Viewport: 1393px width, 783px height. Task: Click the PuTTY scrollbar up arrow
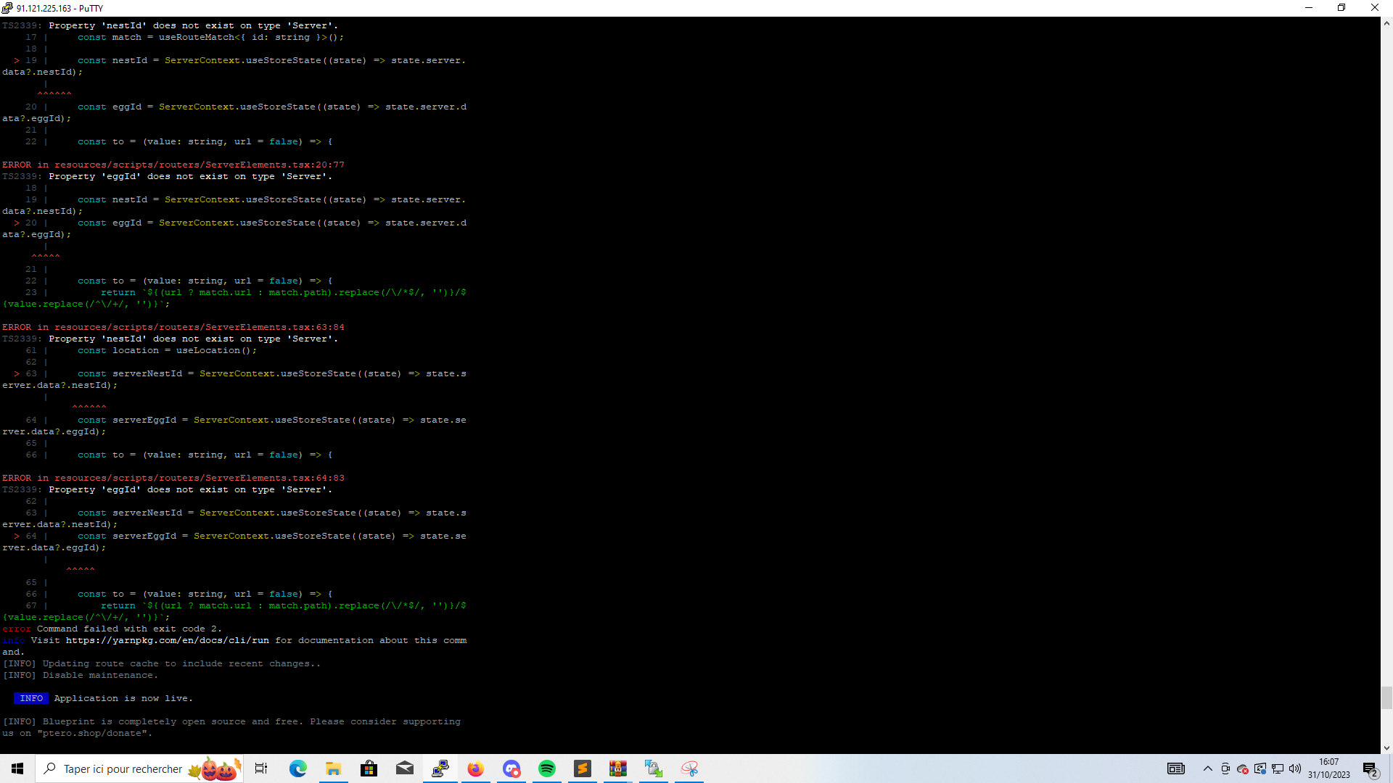click(x=1386, y=23)
